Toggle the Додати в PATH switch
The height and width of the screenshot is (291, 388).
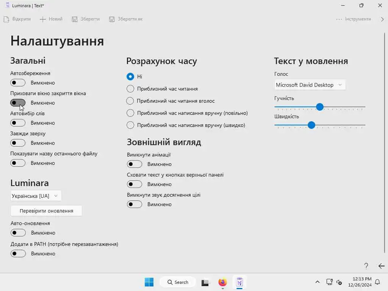pos(18,253)
